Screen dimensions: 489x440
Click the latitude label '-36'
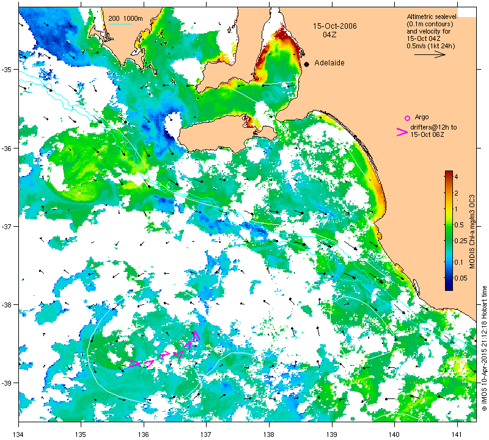point(7,148)
